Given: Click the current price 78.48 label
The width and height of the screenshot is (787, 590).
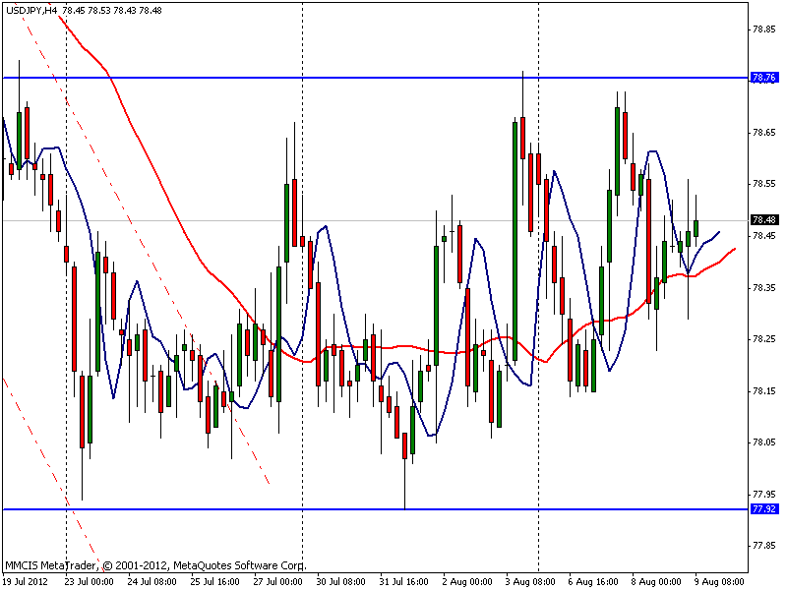Looking at the screenshot, I should click(763, 219).
